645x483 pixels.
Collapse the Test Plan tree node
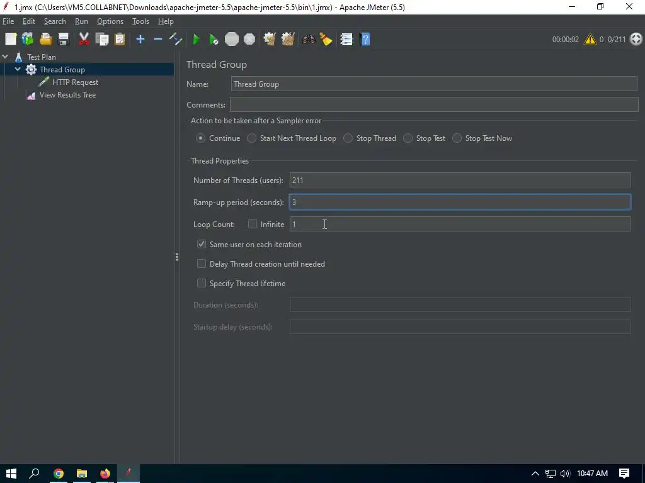(x=5, y=57)
